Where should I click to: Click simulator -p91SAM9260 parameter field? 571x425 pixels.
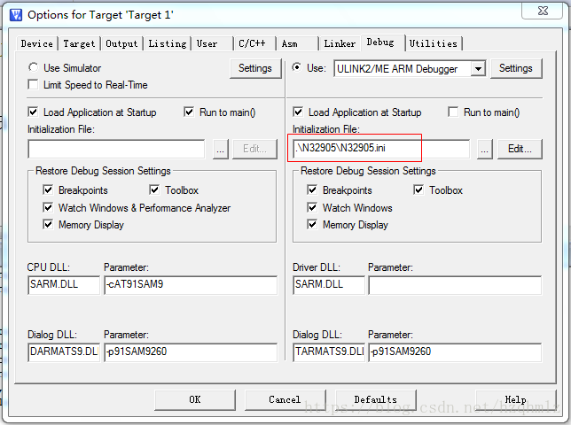pos(191,352)
